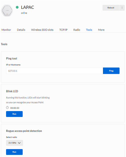Click the dropdown chevron arrow for radio
This screenshot has height=157, width=126.
tap(19, 143)
